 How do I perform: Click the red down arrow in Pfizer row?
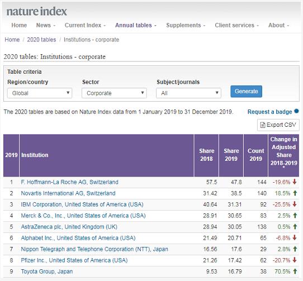click(295, 260)
